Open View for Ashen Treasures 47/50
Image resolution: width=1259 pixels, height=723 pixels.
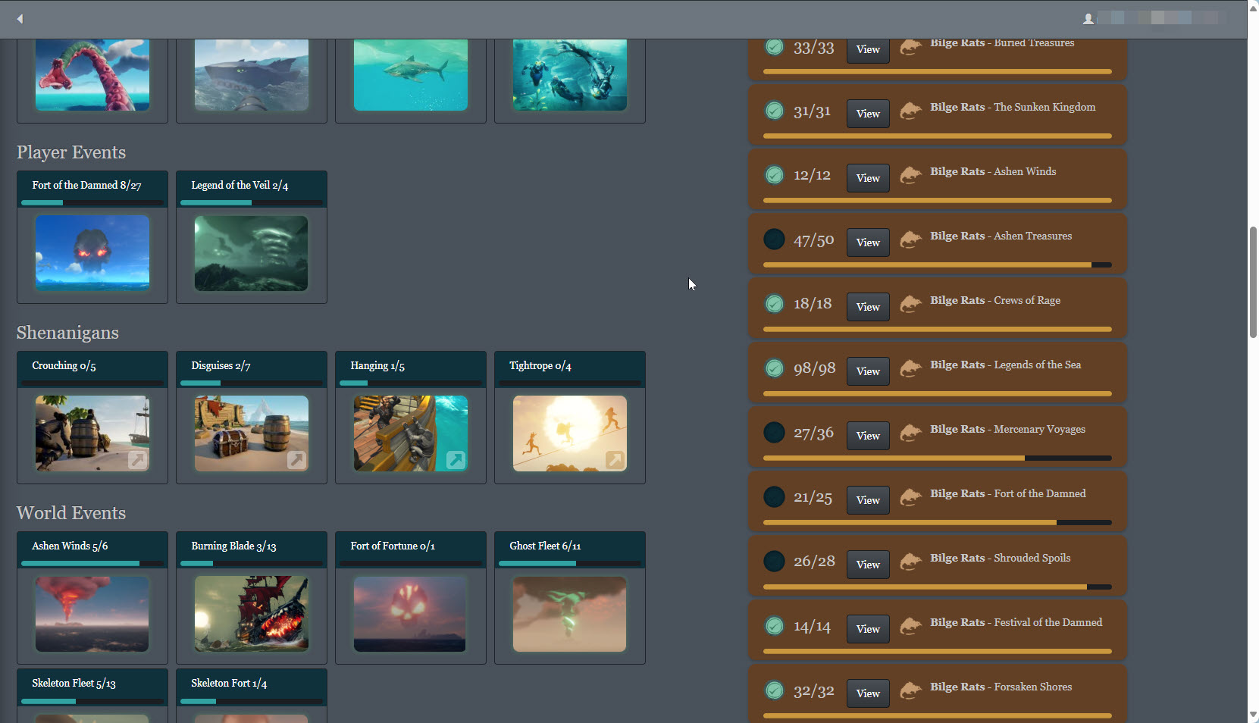click(x=868, y=243)
